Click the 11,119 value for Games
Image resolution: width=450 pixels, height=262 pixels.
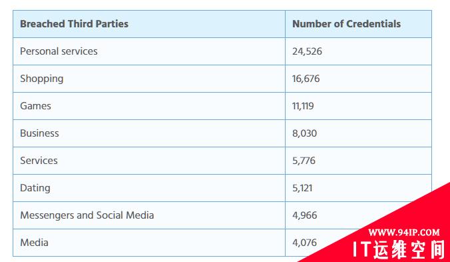click(303, 106)
